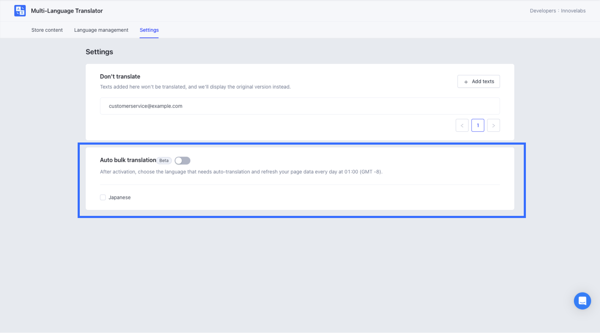The width and height of the screenshot is (600, 333).
Task: Click the Auto bulk translation heading
Action: [x=128, y=160]
